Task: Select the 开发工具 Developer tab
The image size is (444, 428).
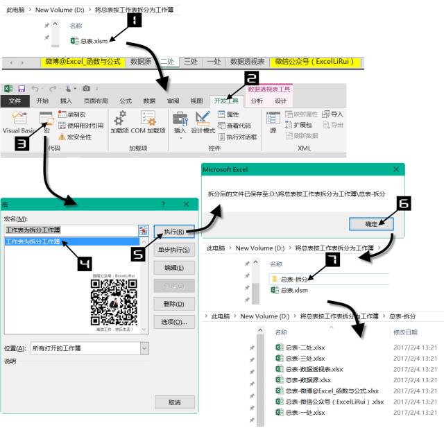Action: coord(226,101)
